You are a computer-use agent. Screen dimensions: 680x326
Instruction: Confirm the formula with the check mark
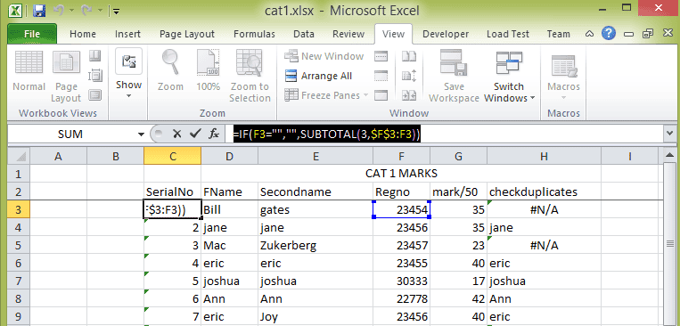[x=194, y=134]
